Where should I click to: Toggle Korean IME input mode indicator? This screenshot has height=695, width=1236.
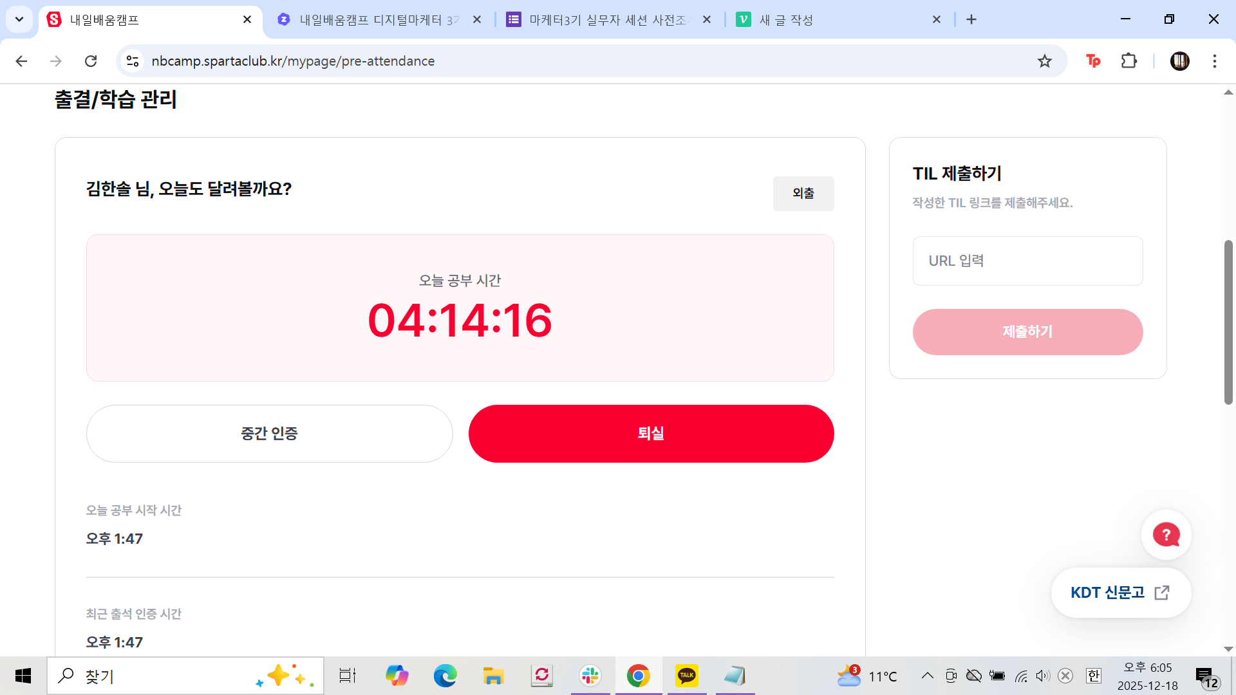1093,676
